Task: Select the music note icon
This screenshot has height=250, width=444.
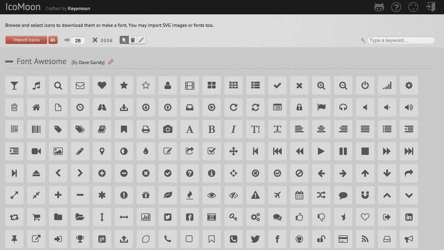Action: tap(36, 85)
